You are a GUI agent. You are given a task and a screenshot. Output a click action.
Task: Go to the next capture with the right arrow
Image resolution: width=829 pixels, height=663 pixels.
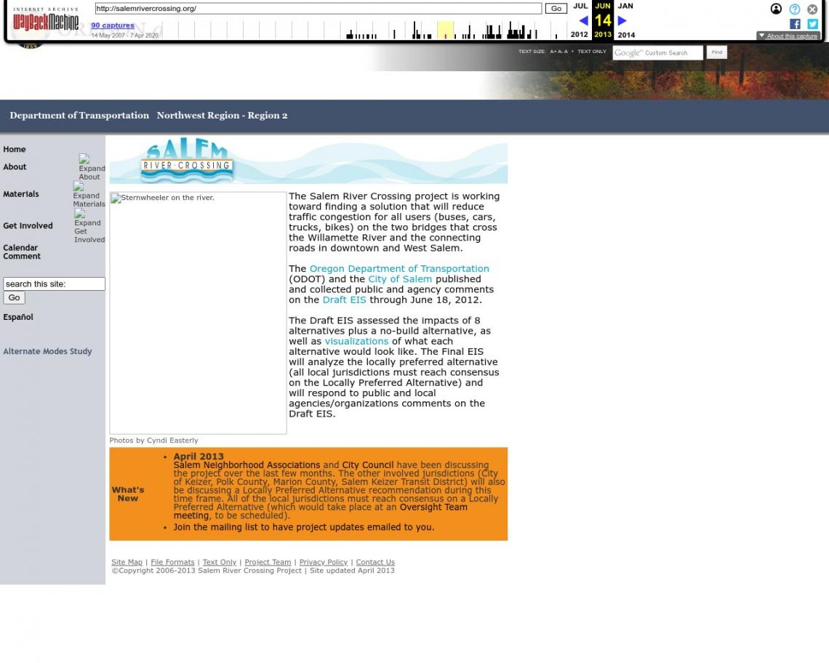click(x=622, y=20)
